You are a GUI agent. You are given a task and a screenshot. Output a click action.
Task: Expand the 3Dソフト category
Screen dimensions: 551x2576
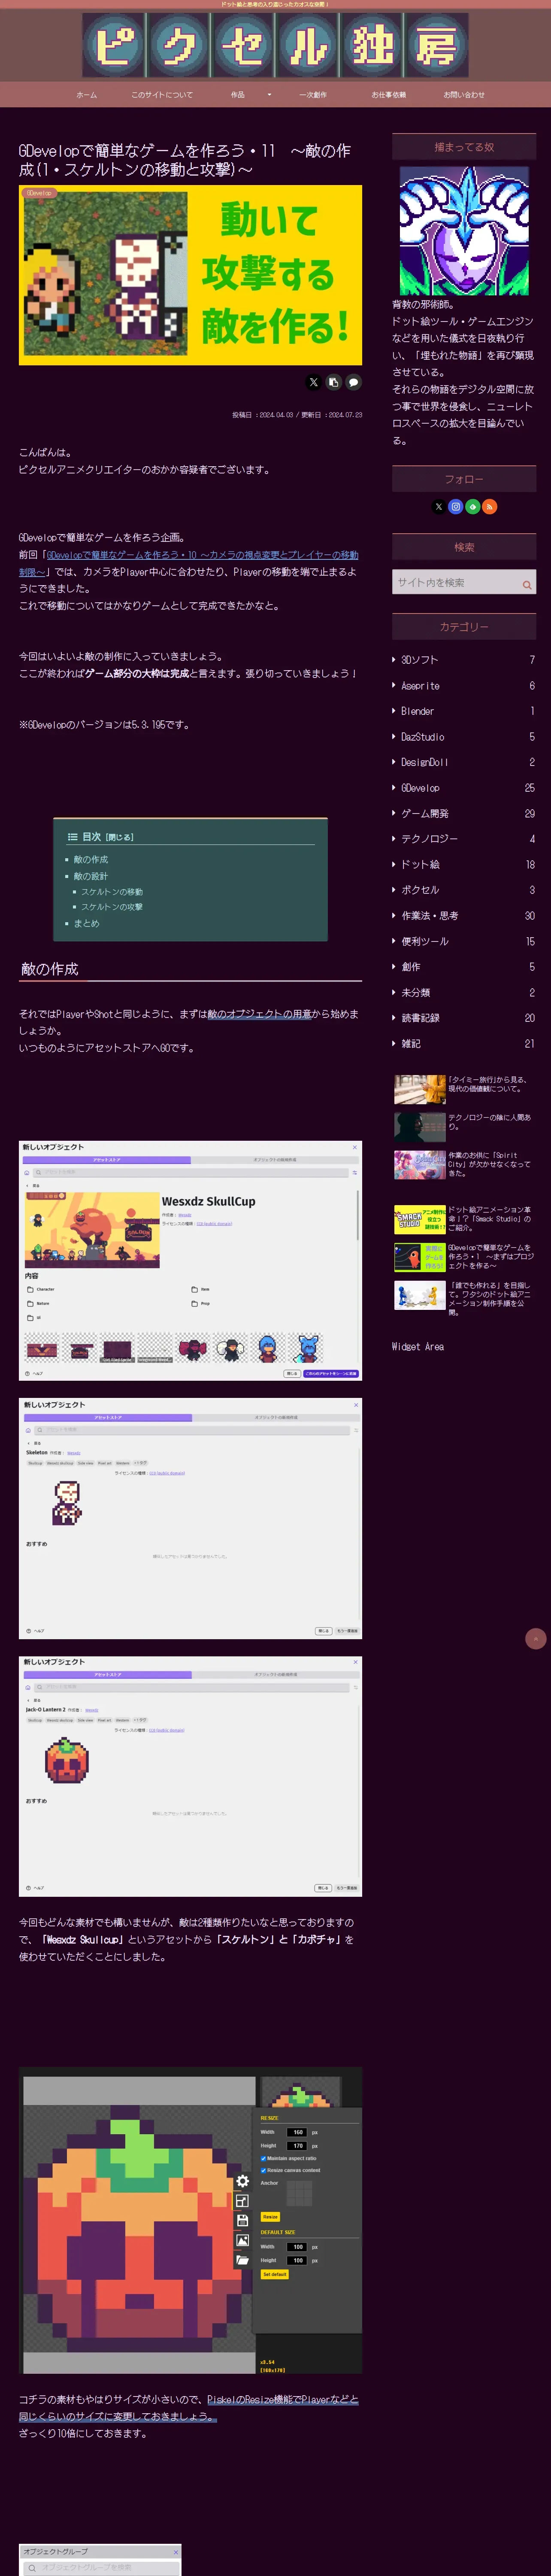point(464,660)
